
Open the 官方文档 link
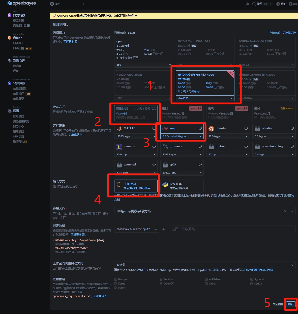[x=292, y=195]
